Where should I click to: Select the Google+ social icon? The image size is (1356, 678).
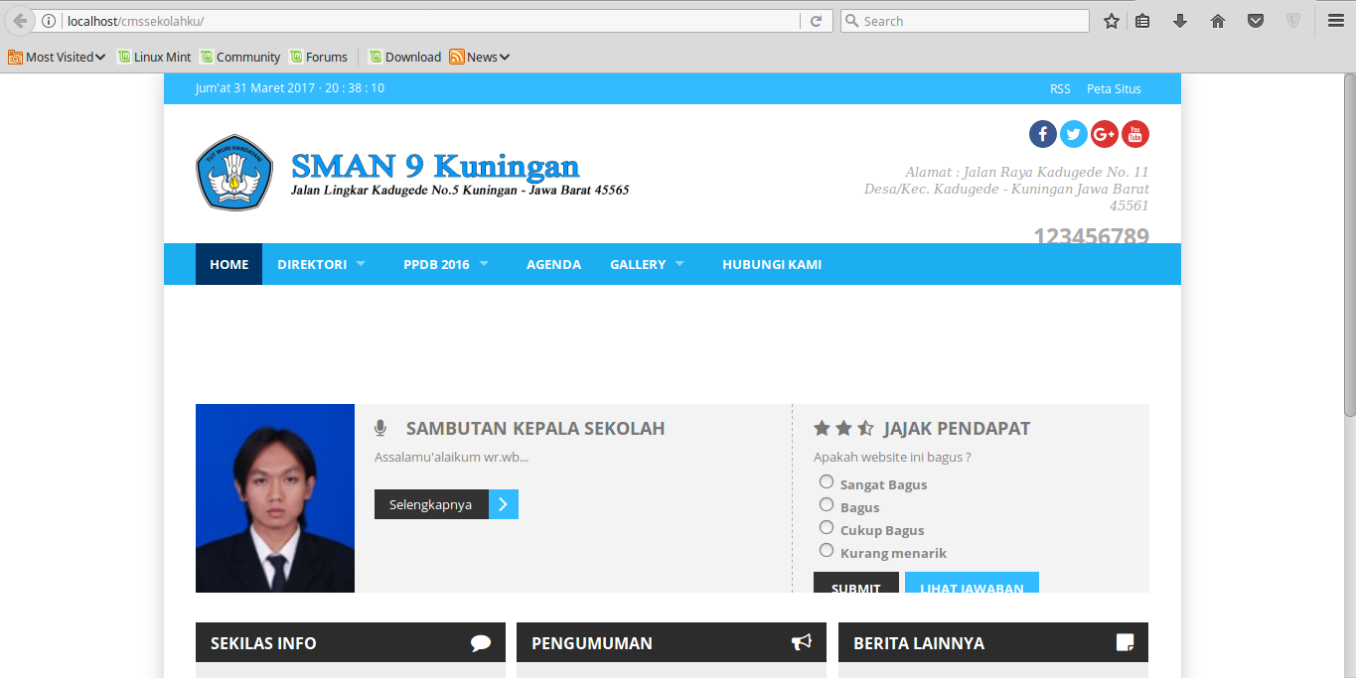click(x=1104, y=133)
